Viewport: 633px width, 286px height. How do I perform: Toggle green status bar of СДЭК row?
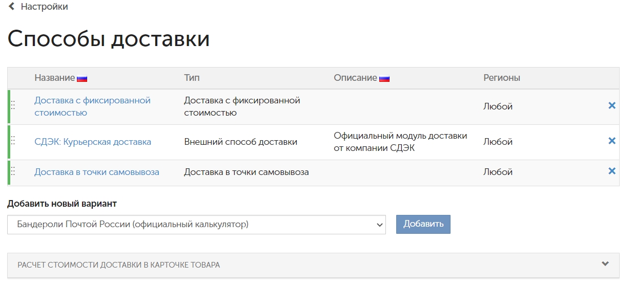tap(9, 142)
